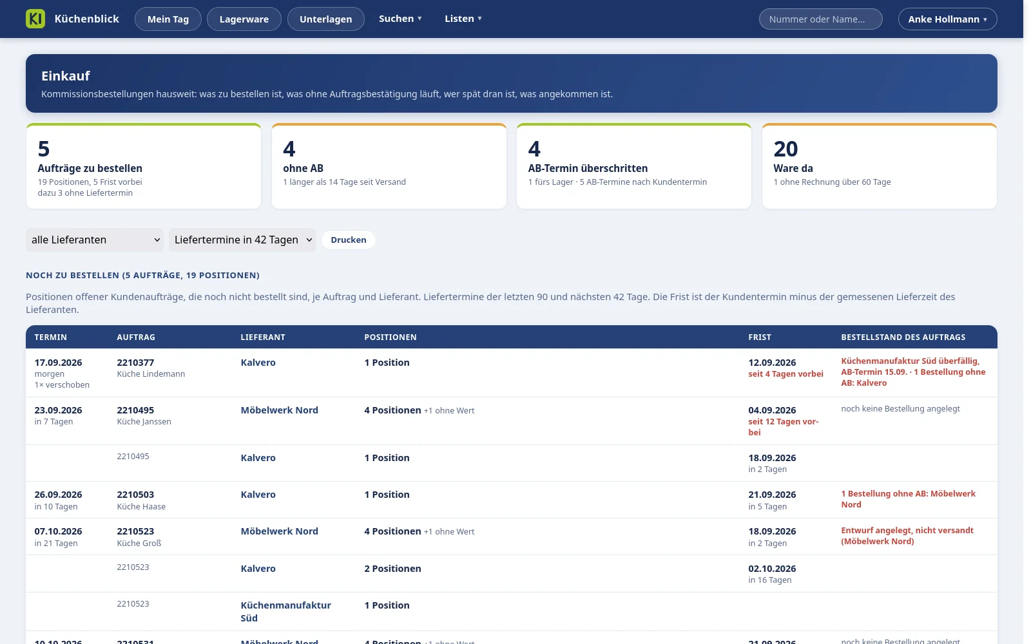The width and height of the screenshot is (1031, 644).
Task: Open Möbelwerk Nord link for Küche Groß
Action: tap(279, 531)
